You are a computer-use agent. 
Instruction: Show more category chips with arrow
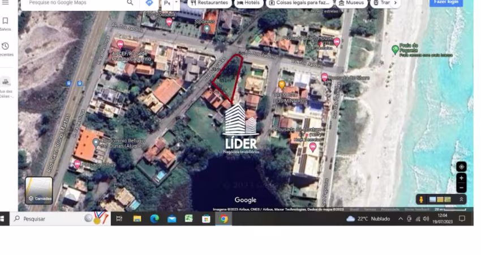395,3
